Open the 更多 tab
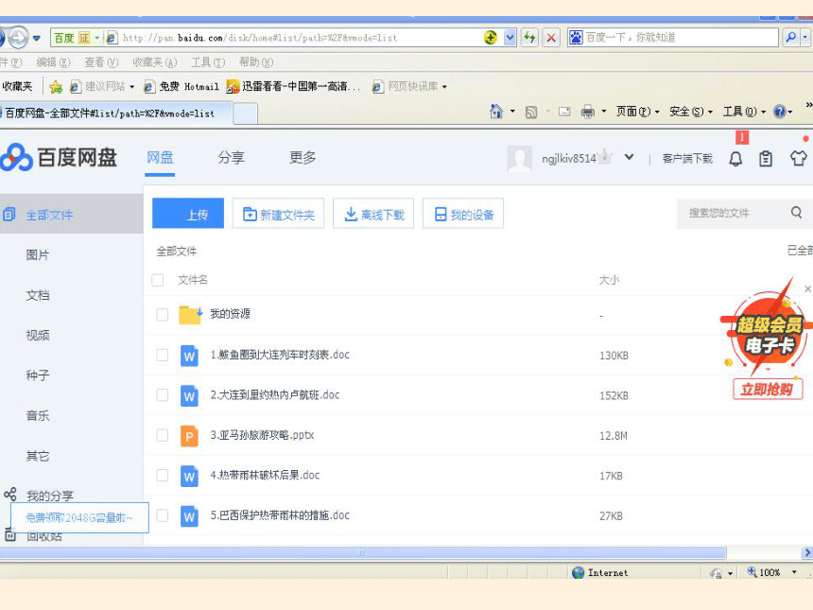The width and height of the screenshot is (813, 610). pos(303,158)
